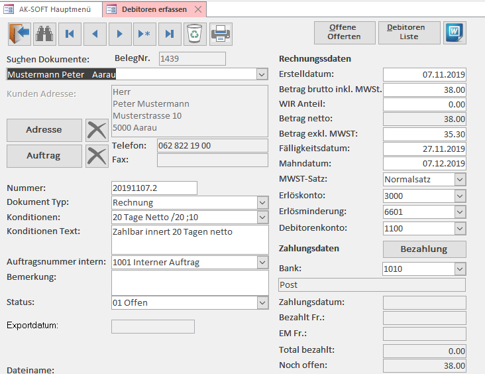Open the Word export icon
Viewport: 485px width, 374px height.
455,32
